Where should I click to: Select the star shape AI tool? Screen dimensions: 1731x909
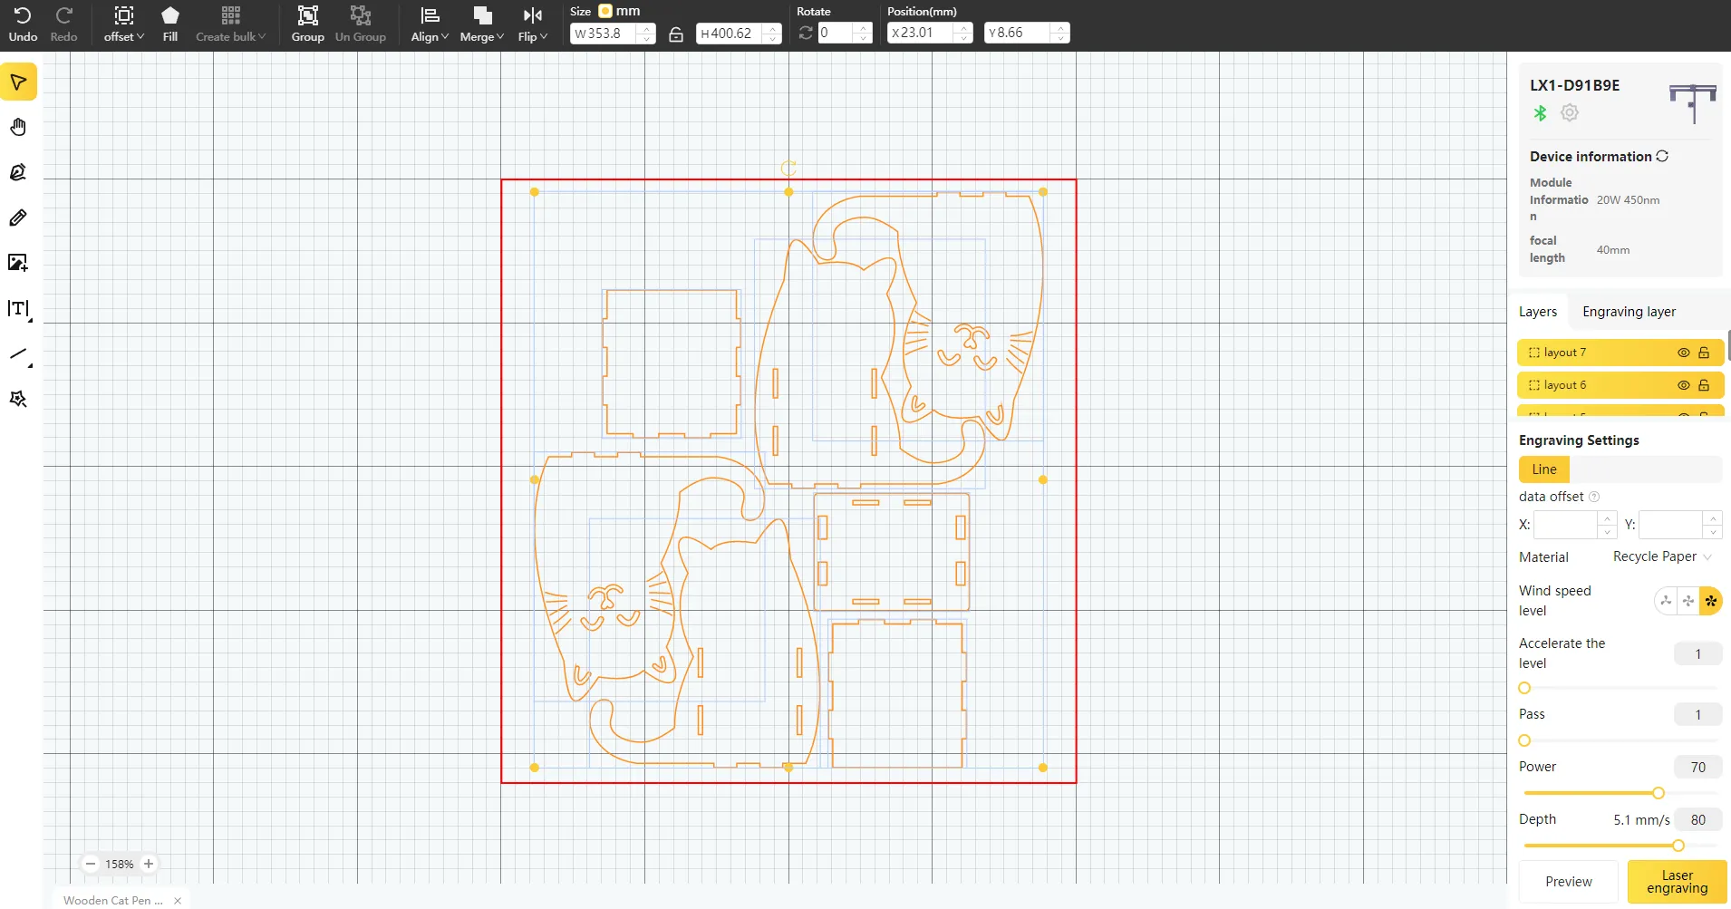[x=18, y=399]
